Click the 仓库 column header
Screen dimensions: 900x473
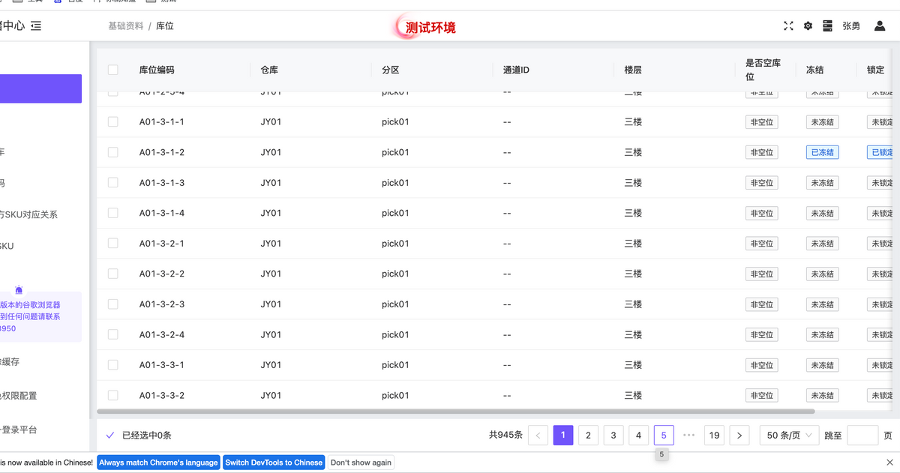pyautogui.click(x=269, y=70)
